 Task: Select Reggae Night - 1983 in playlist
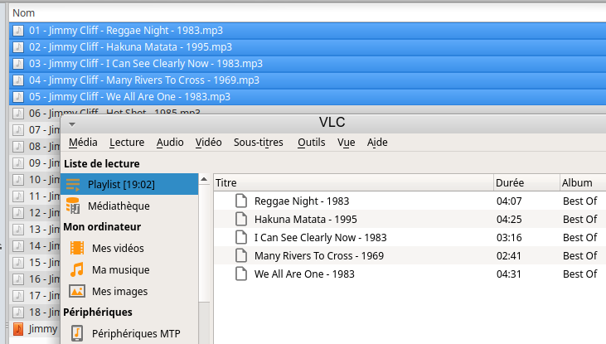tap(302, 201)
